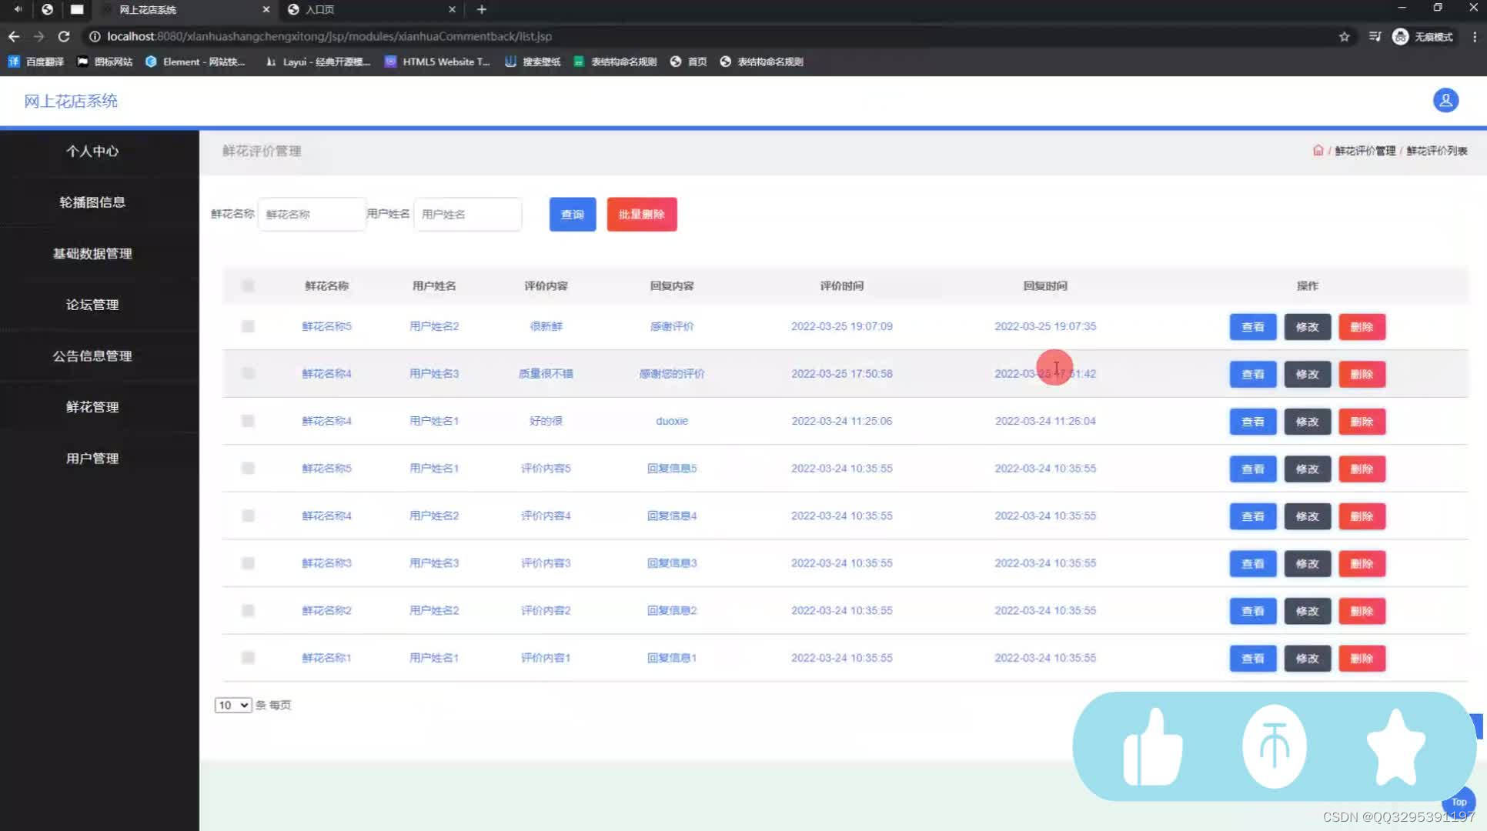
Task: Click 查看 for the 评价内容3 row
Action: 1252,564
